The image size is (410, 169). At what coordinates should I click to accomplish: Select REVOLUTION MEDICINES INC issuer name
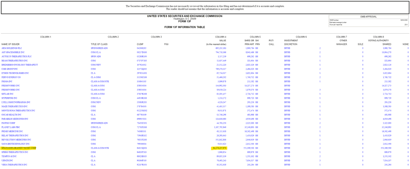(x=16, y=140)
